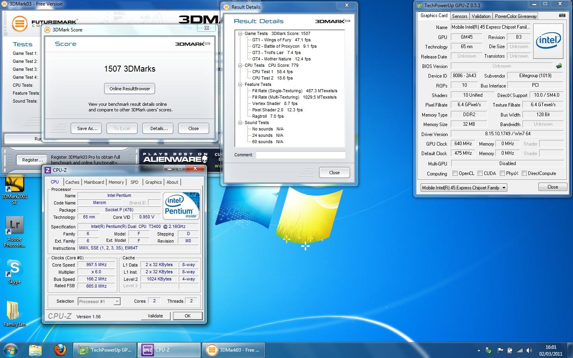Close the 3DMark Score dialog via Close
This screenshot has height=358, width=573.
(193, 128)
